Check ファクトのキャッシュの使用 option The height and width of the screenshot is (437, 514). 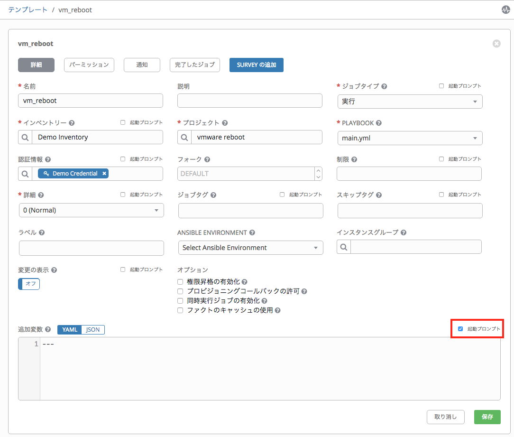pos(180,310)
